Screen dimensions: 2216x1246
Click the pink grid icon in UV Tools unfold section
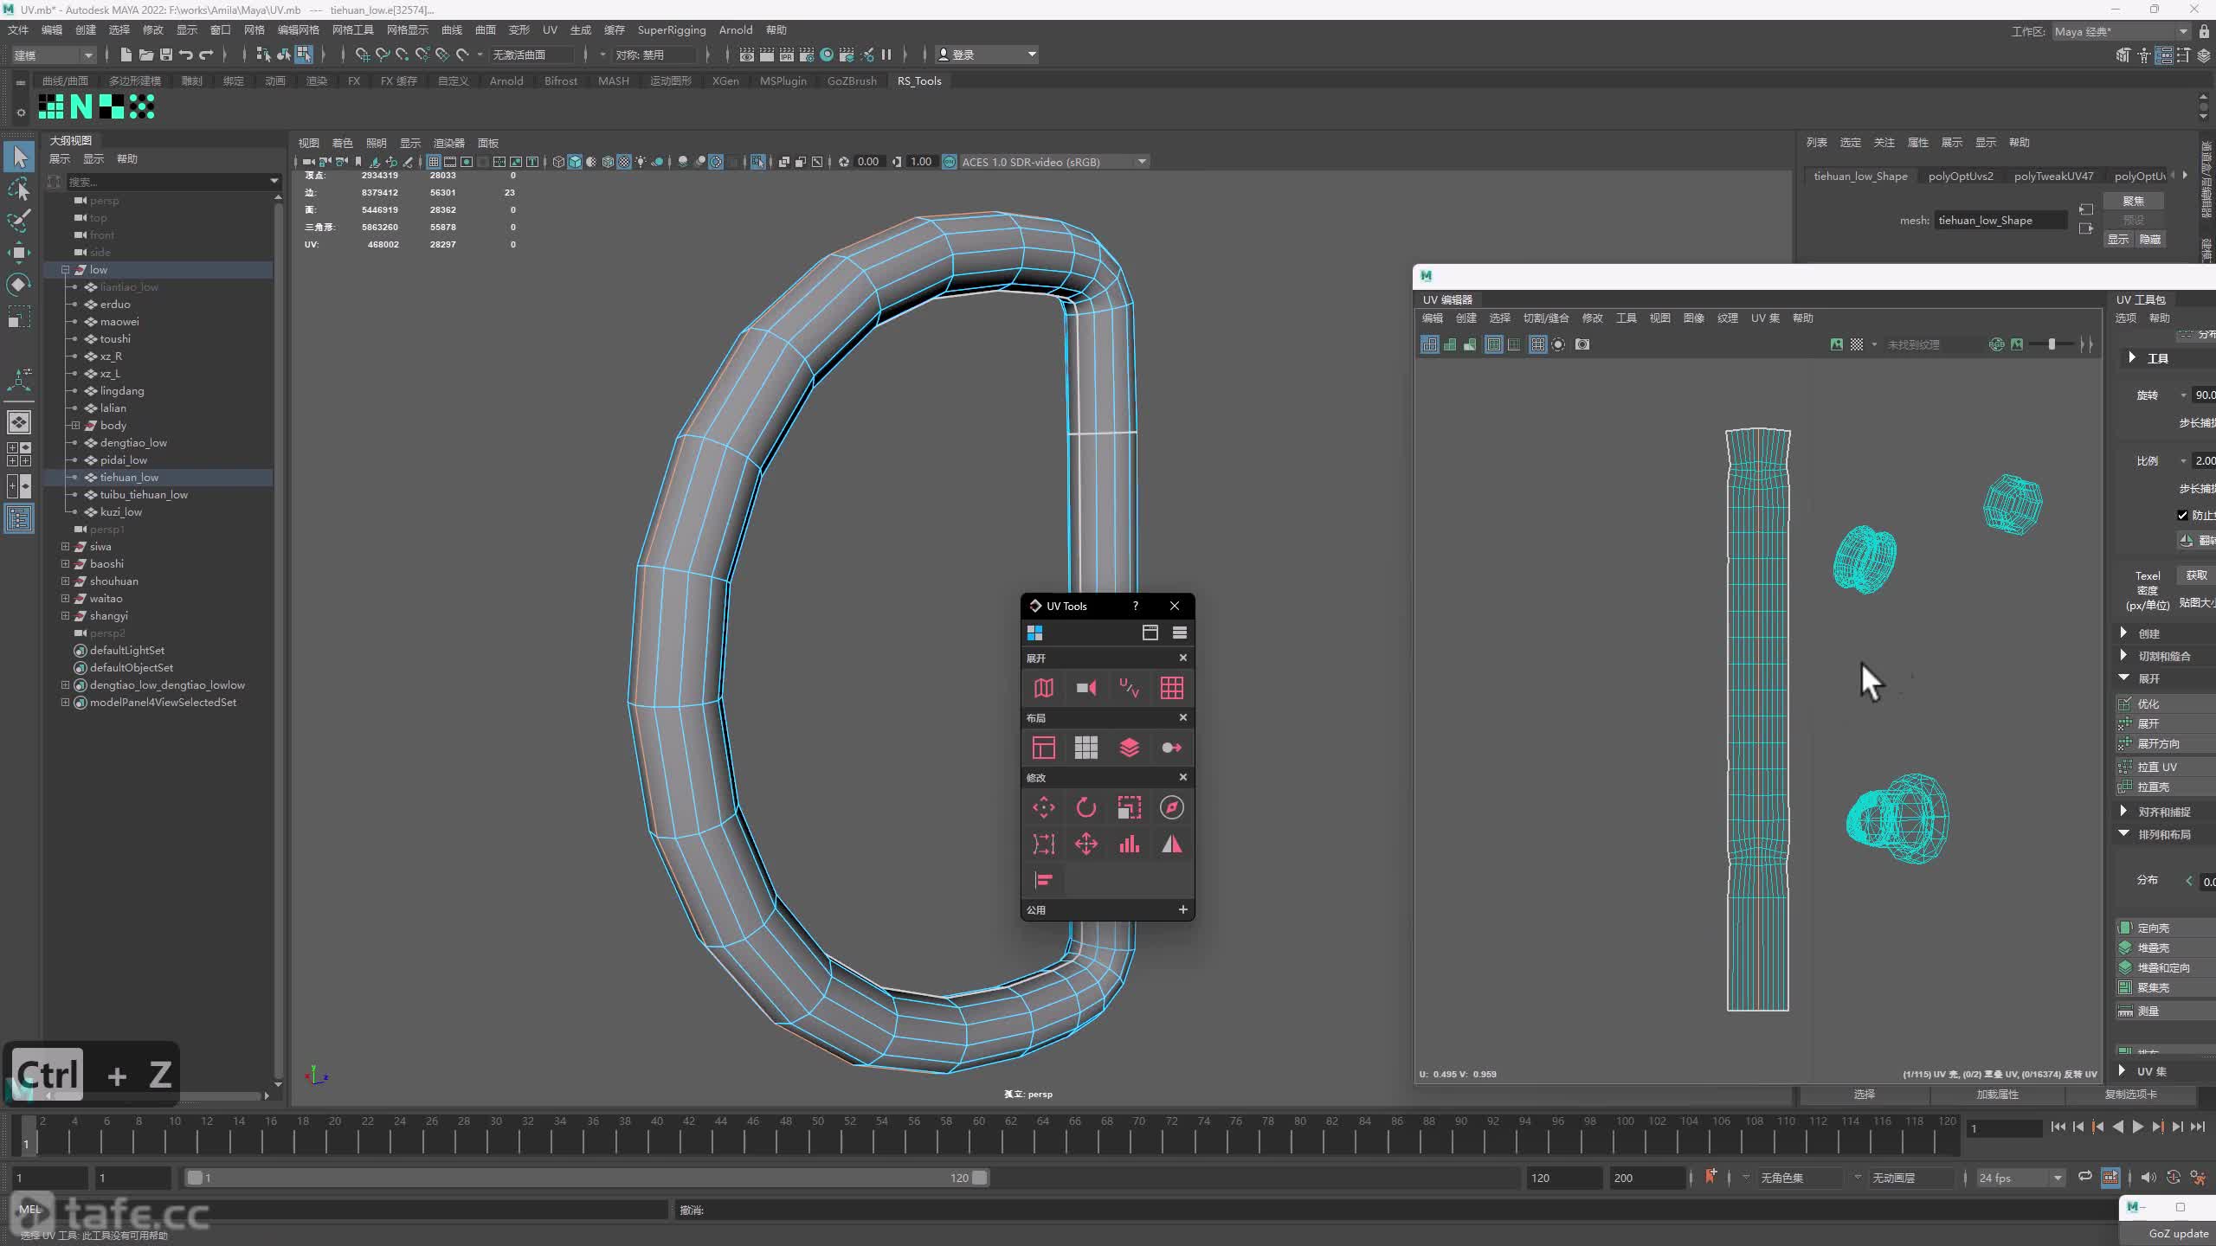click(x=1172, y=688)
